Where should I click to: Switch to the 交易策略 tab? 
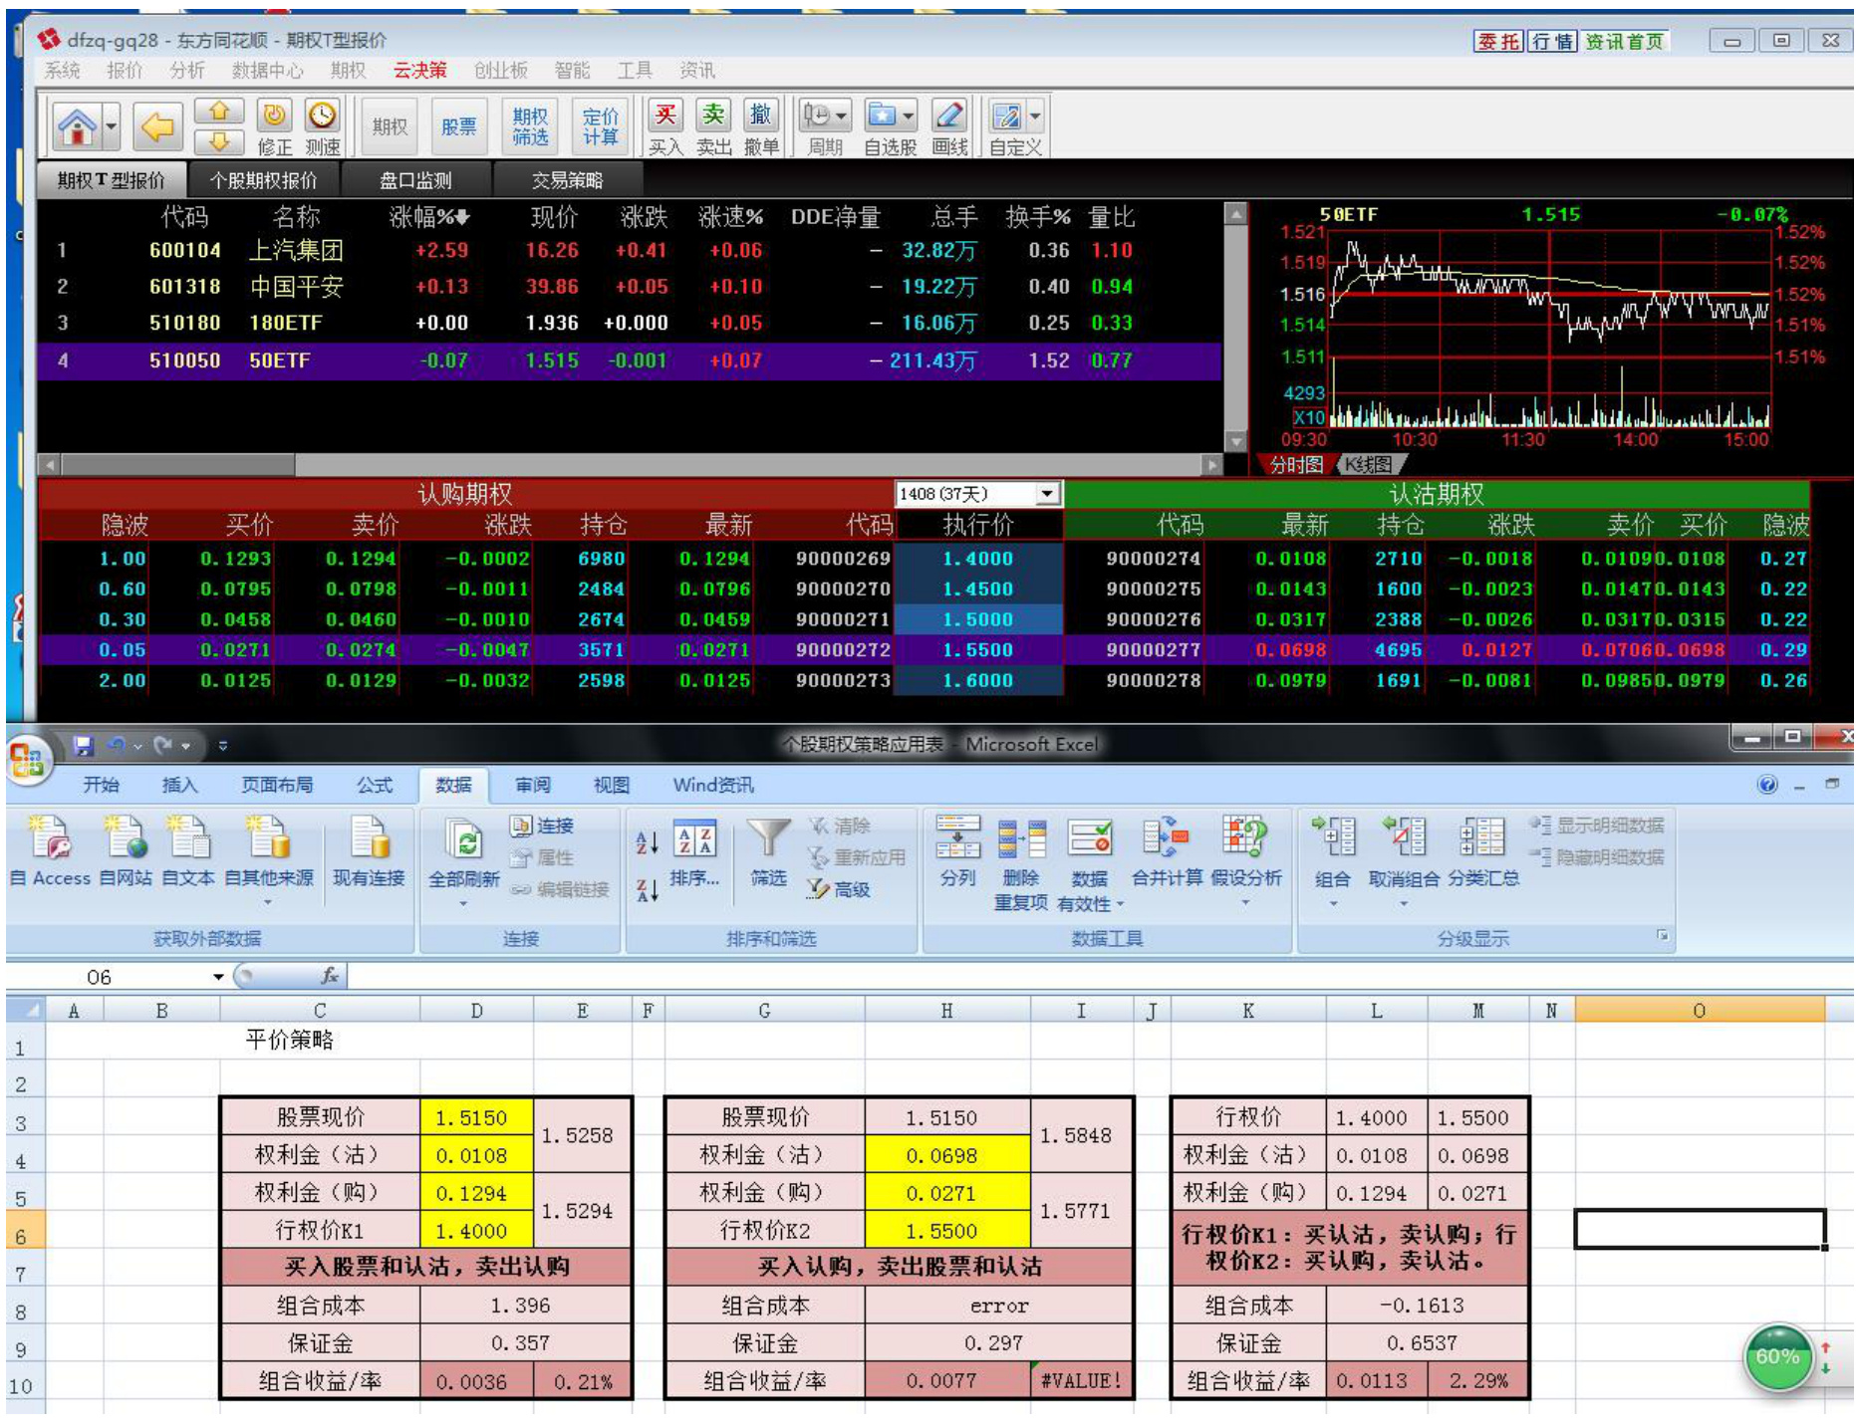pyautogui.click(x=567, y=180)
